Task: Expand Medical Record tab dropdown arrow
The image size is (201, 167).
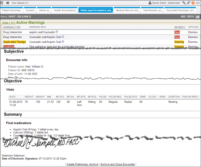Action: pyautogui.click(x=139, y=12)
